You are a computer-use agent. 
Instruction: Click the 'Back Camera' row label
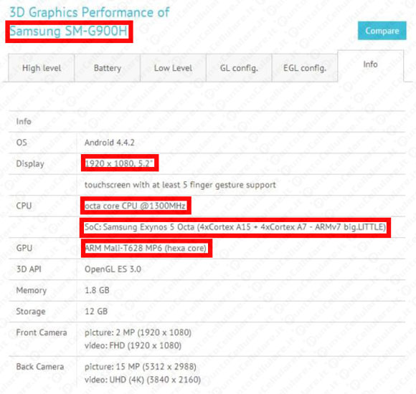coord(40,367)
